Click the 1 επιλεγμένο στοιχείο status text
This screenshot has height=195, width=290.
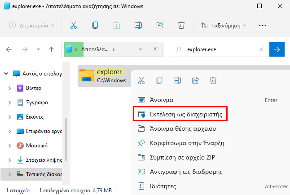[64, 191]
